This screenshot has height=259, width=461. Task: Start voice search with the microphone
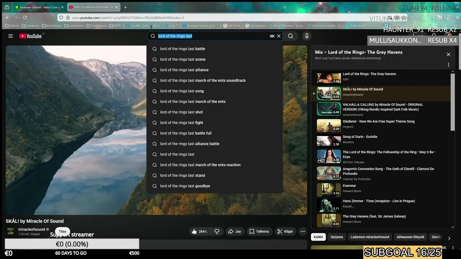coord(307,36)
